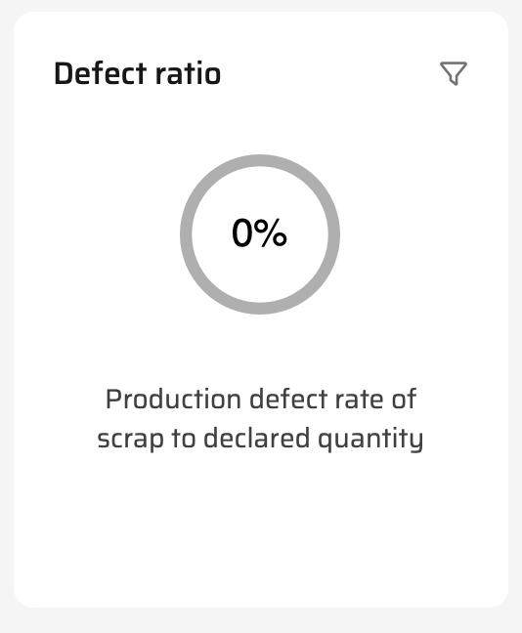522x633 pixels.
Task: Click the Production defect rate description text
Action: coord(261,419)
